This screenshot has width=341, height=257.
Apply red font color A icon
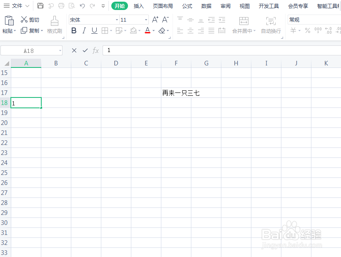pos(148,30)
